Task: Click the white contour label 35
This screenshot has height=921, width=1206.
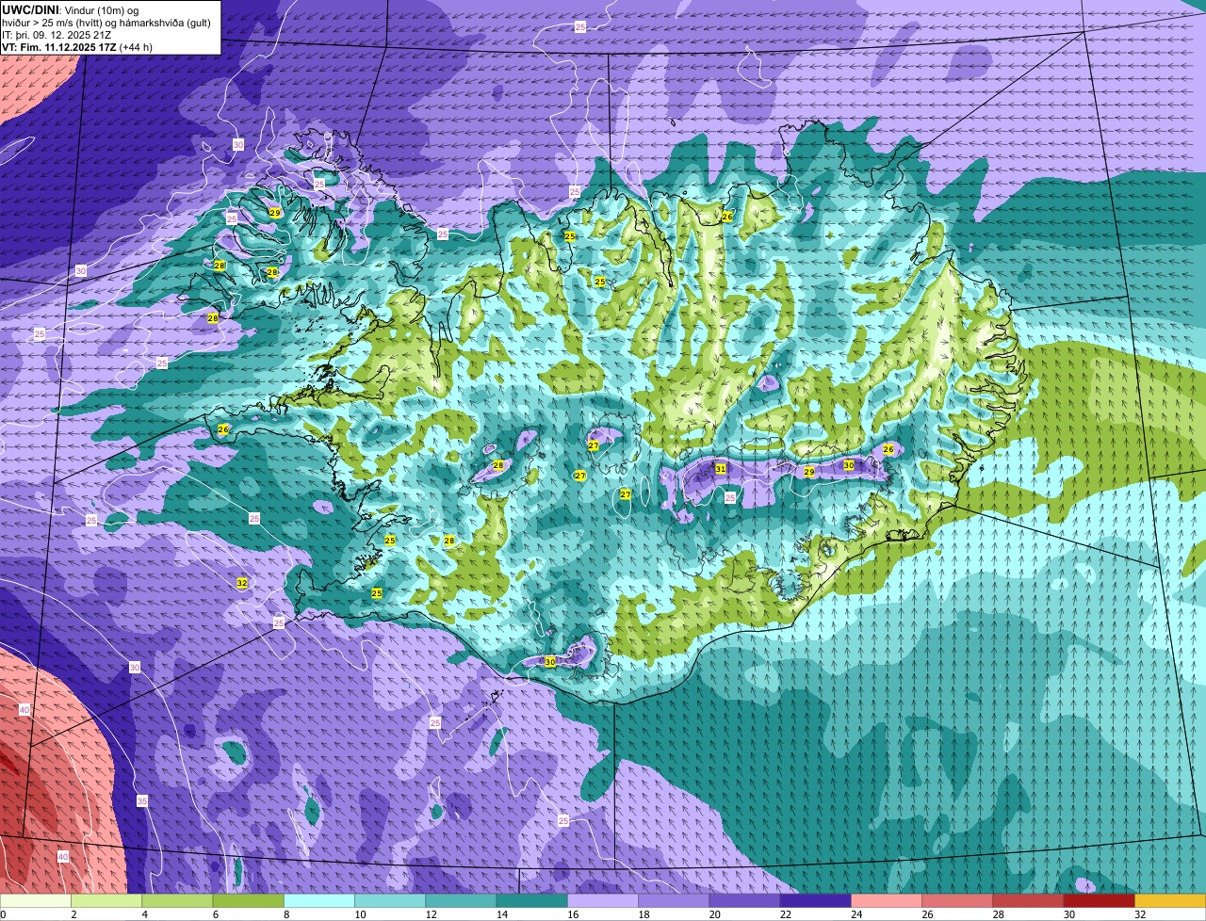Action: [142, 800]
